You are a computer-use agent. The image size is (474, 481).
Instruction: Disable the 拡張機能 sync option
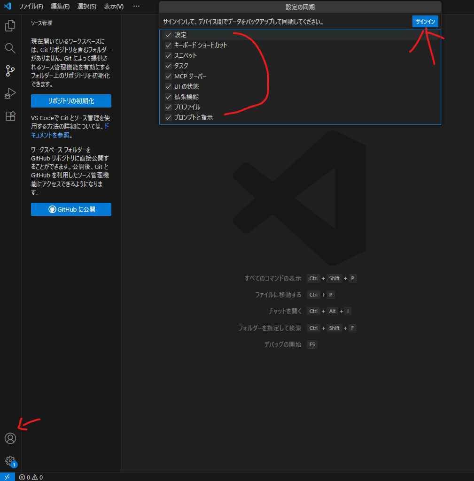[168, 97]
